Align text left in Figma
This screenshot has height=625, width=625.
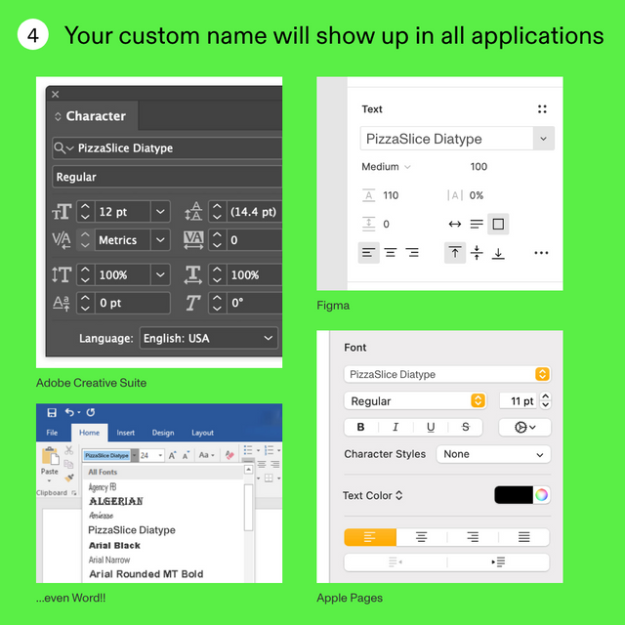tap(368, 253)
